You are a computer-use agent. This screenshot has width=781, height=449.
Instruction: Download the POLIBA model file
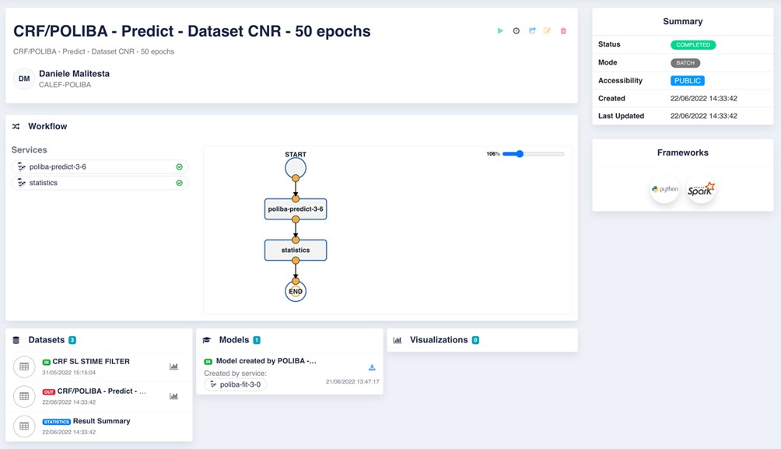pyautogui.click(x=372, y=367)
